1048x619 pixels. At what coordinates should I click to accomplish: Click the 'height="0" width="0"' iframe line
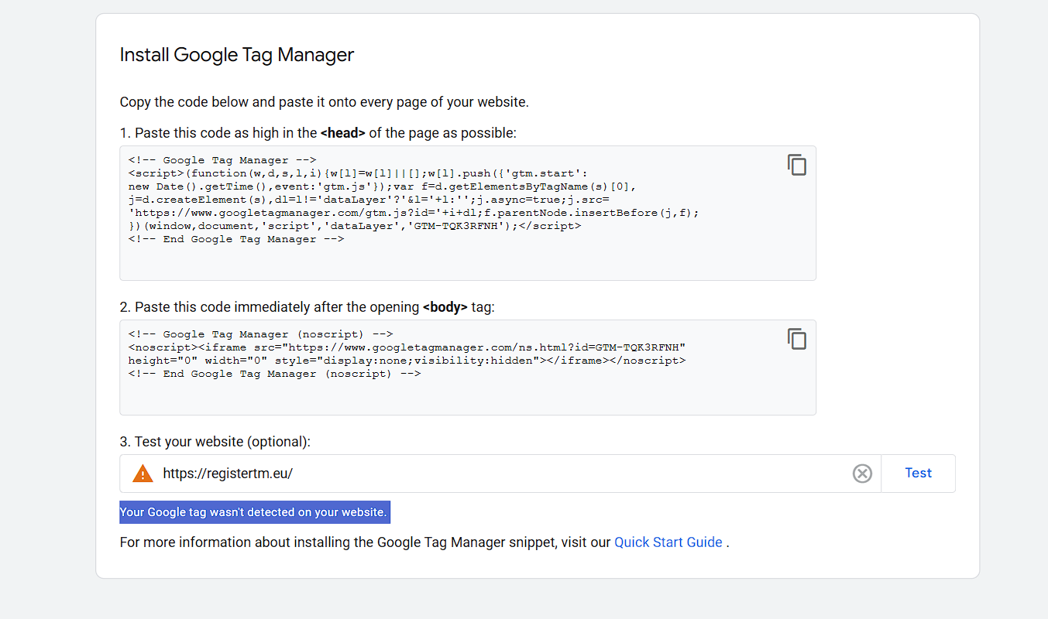point(407,361)
